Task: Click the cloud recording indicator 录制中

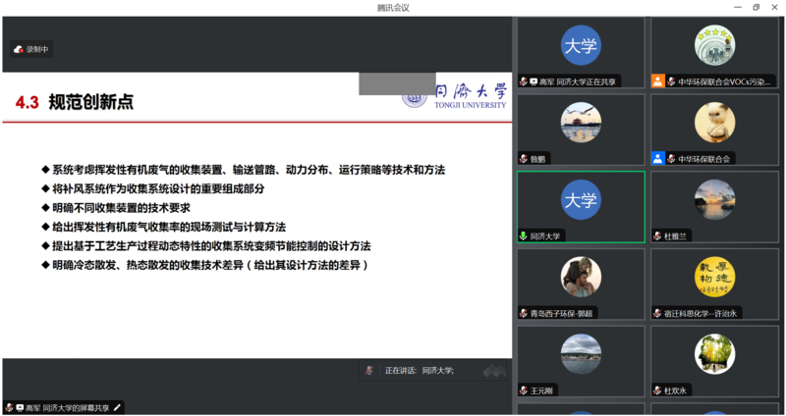Action: [31, 49]
